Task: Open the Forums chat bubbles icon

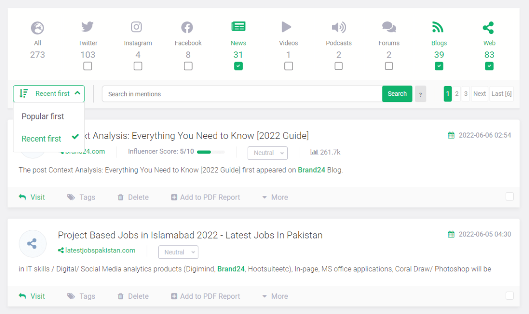Action: [x=389, y=27]
